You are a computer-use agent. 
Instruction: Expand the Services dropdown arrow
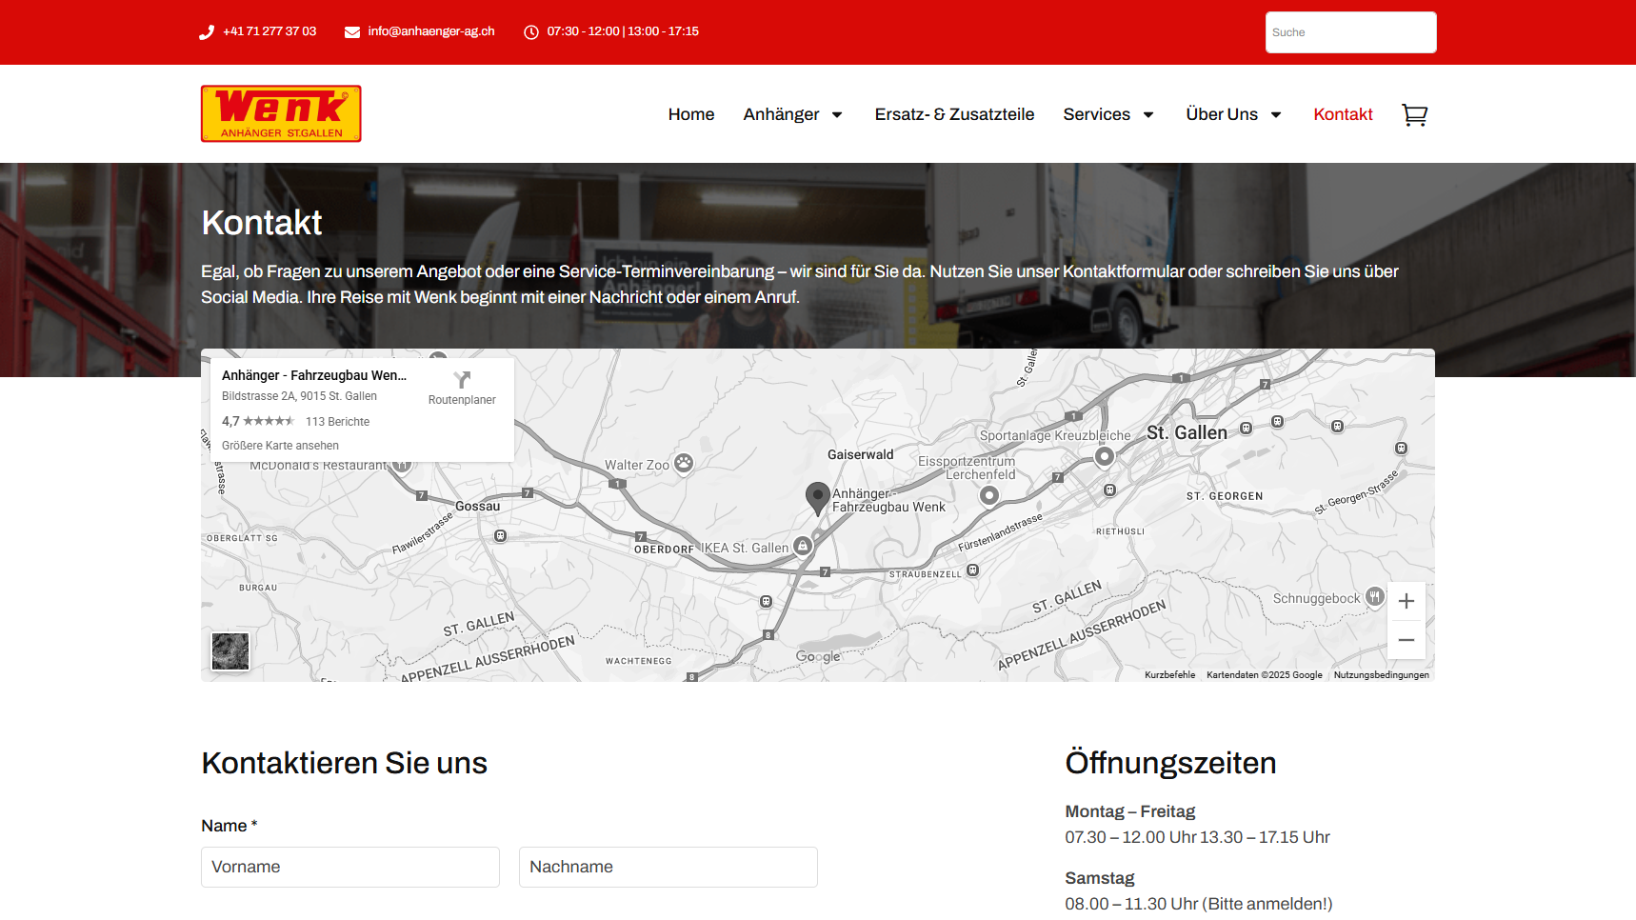pyautogui.click(x=1148, y=115)
